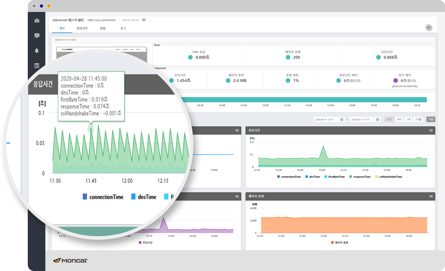
Task: Click the Basic section label
Action: coord(157,45)
